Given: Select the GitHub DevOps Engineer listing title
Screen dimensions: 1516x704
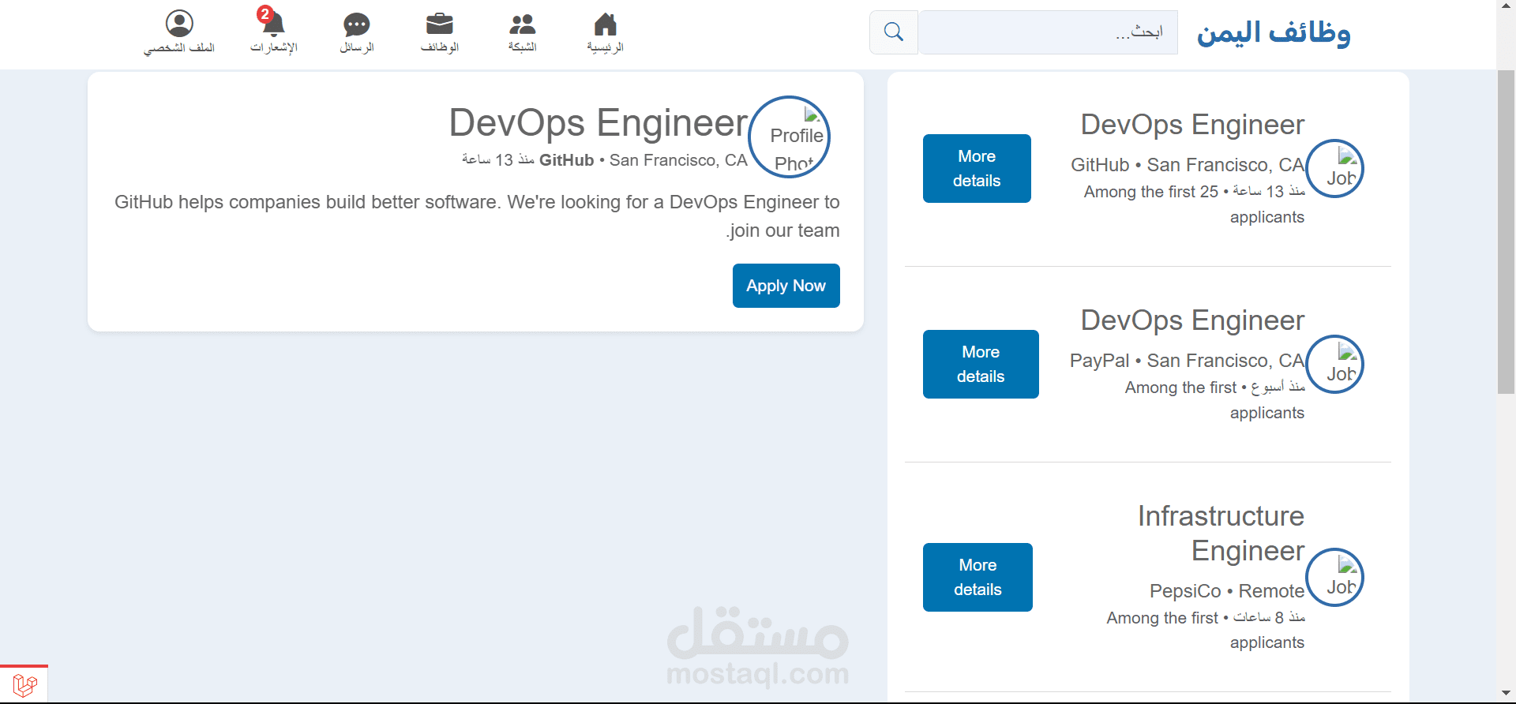Looking at the screenshot, I should click(1192, 125).
